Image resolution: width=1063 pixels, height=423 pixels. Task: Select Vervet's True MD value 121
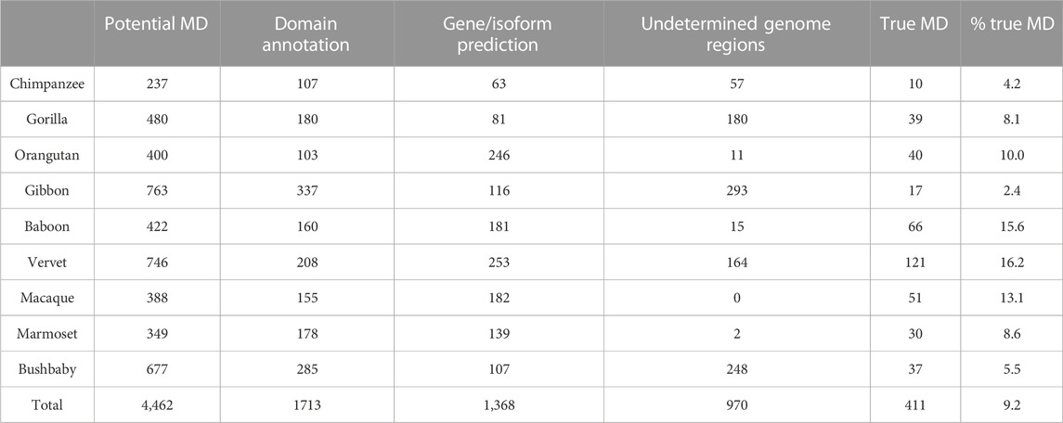tap(914, 263)
